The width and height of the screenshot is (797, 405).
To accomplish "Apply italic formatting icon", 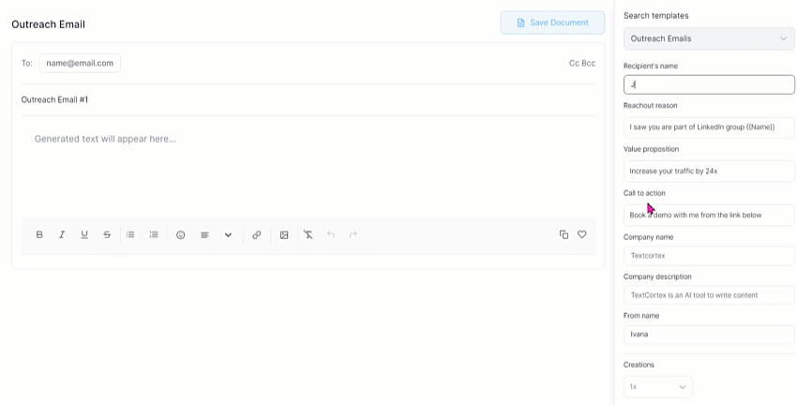I will (x=62, y=234).
